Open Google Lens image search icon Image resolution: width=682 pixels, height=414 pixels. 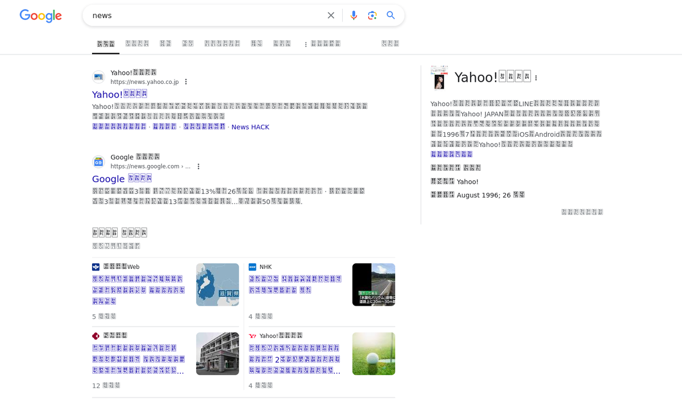(372, 15)
